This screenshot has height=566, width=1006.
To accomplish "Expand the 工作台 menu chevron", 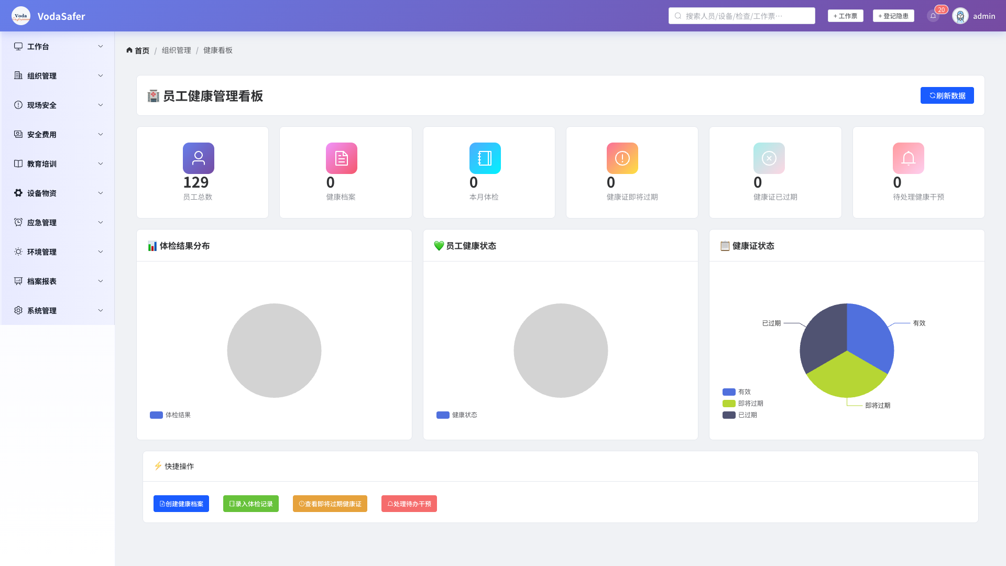I will point(101,46).
